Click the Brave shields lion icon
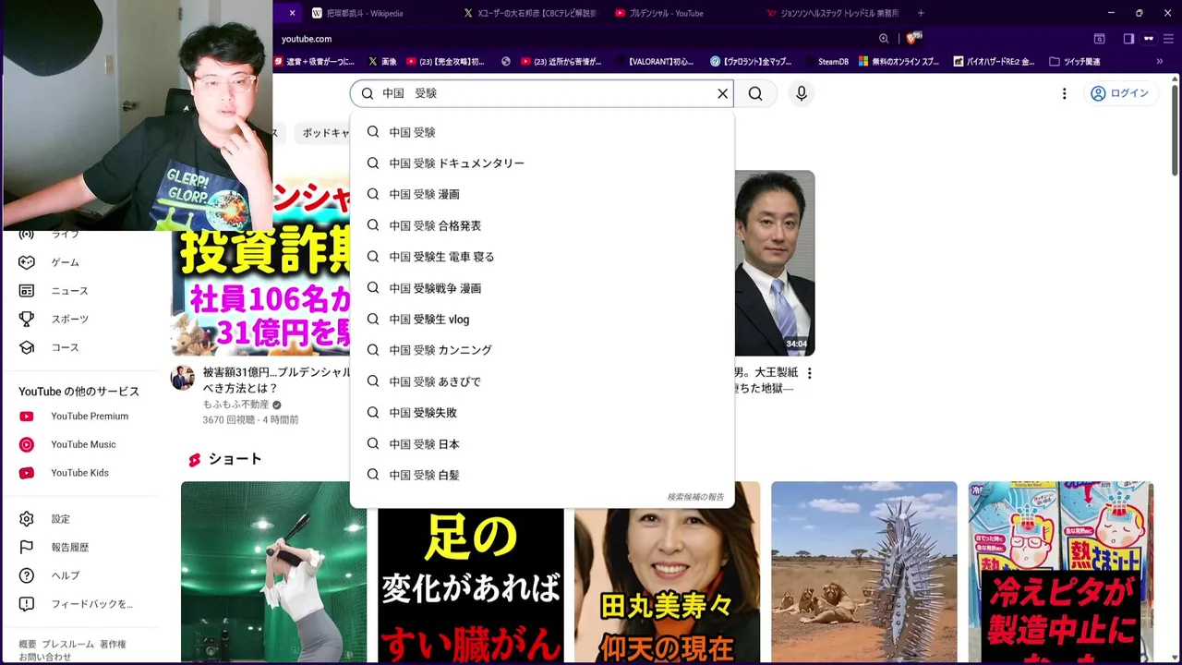1182x665 pixels. (x=912, y=38)
